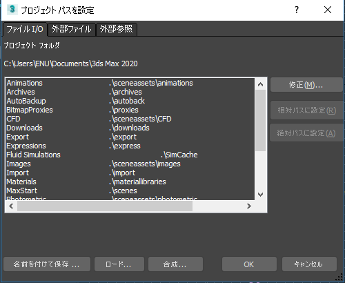This screenshot has height=283, width=345.
Task: Click the 相対パスに設定(R) button
Action: (x=307, y=110)
